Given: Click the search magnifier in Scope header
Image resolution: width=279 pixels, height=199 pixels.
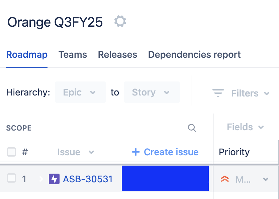Looking at the screenshot, I should tap(192, 128).
